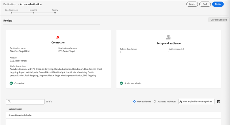Click the Audiences selected check icon
Screen dimensions: 230x125
pyautogui.click(x=121, y=83)
